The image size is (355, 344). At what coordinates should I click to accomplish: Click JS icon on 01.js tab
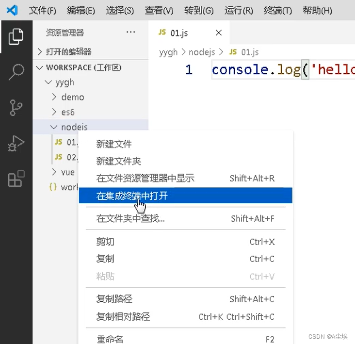pyautogui.click(x=162, y=32)
